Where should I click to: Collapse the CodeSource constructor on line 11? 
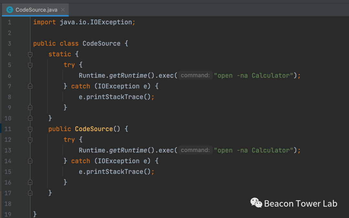click(30, 129)
